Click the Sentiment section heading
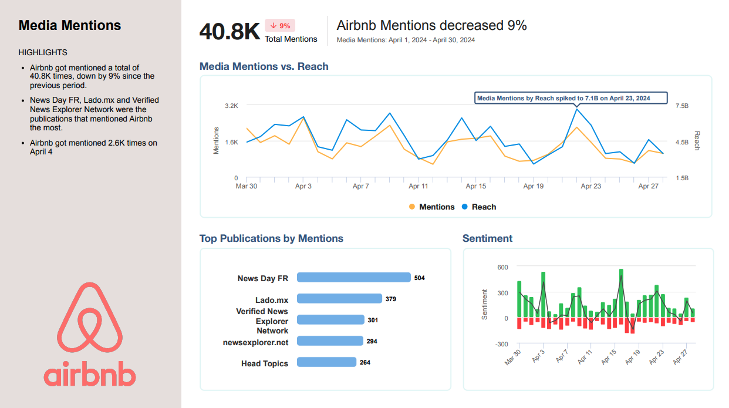The width and height of the screenshot is (729, 408). (487, 238)
